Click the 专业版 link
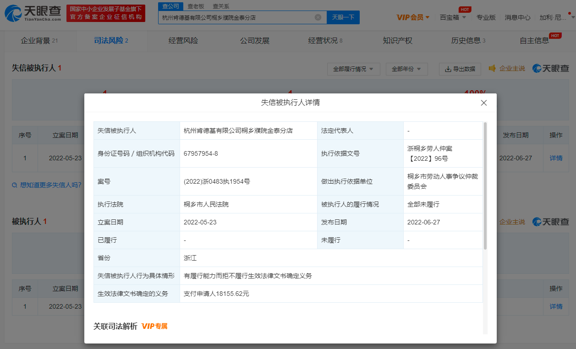The width and height of the screenshot is (576, 349). pos(486,17)
